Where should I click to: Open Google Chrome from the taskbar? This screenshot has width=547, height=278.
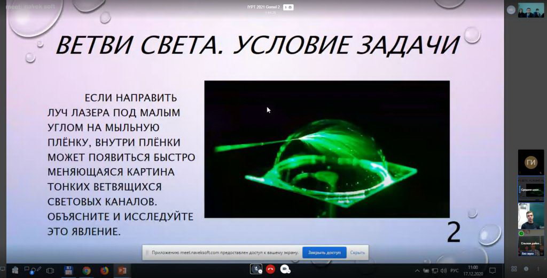87,271
